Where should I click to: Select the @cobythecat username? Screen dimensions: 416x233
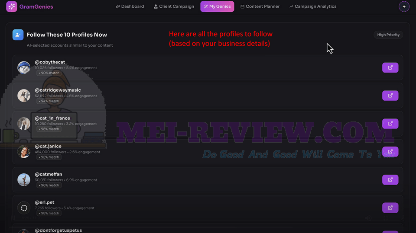pos(50,62)
